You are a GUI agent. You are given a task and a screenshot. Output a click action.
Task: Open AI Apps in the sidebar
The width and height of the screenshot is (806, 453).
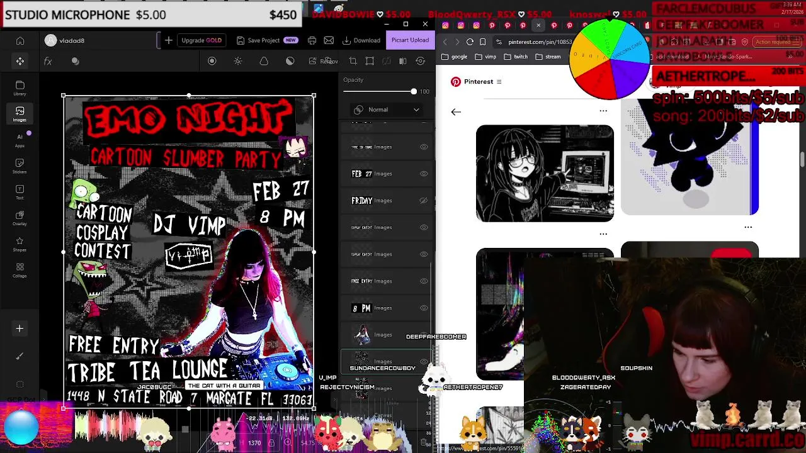click(20, 140)
